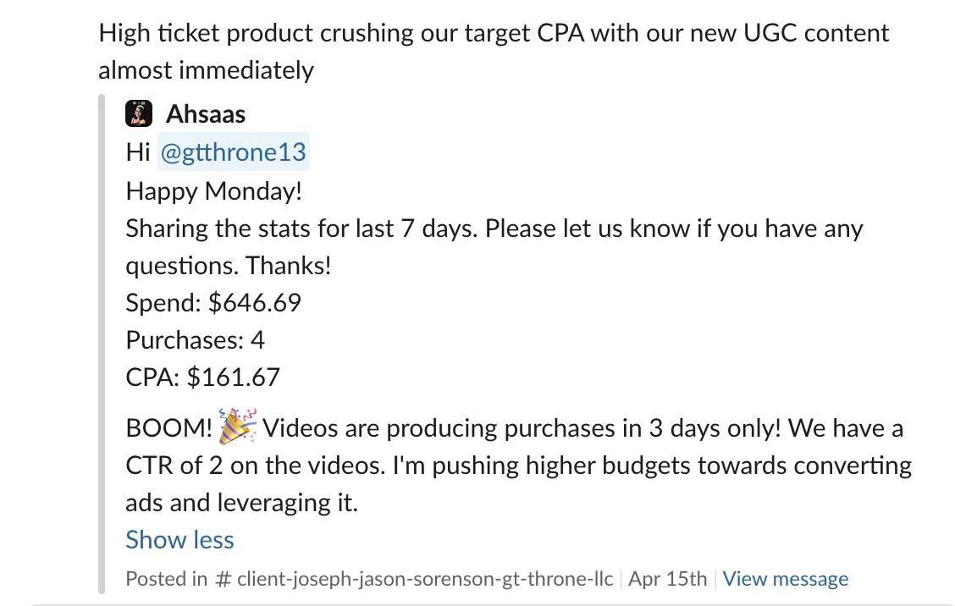Viewport: 955px width, 606px height.
Task: Click the Apr 15th timestamp
Action: pos(667,578)
